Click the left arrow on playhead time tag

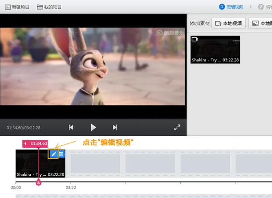(25, 144)
